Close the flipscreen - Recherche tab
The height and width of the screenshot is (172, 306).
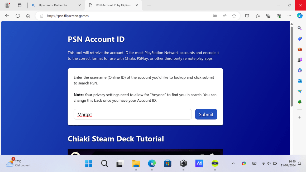coord(79,5)
